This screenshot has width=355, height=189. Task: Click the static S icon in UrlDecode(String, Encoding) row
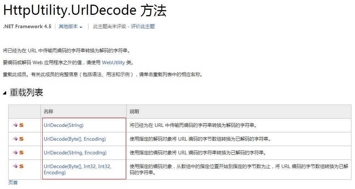[x=21, y=153]
